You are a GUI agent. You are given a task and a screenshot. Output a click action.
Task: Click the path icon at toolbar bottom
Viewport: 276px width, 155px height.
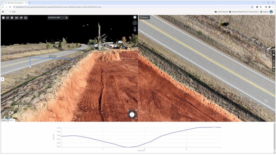coord(274,70)
